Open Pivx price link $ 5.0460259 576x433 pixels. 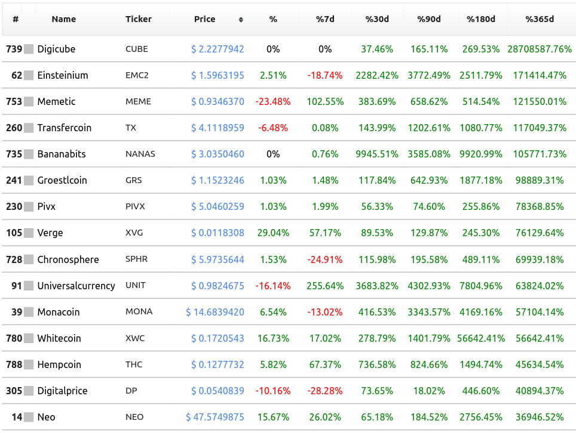pos(217,206)
